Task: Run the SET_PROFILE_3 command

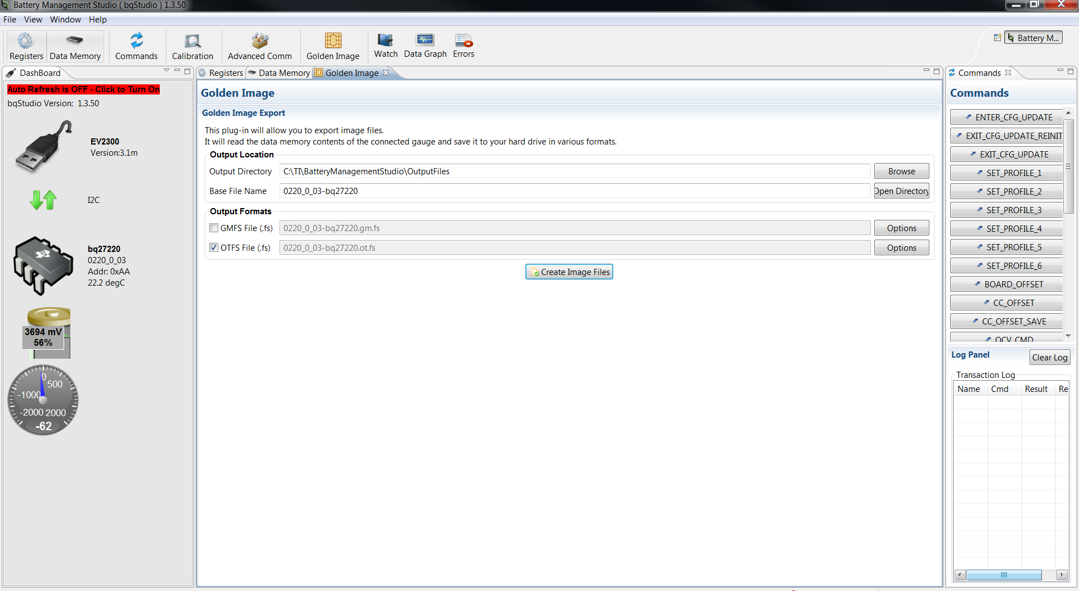Action: [1006, 210]
